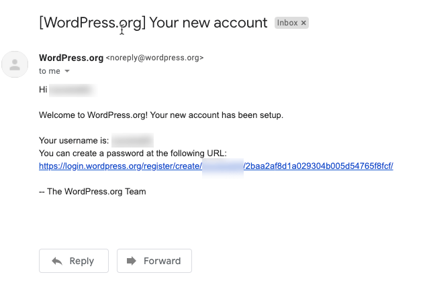Click the noreply@wordpress.org email address
Image resolution: width=425 pixels, height=295 pixels.
point(154,58)
